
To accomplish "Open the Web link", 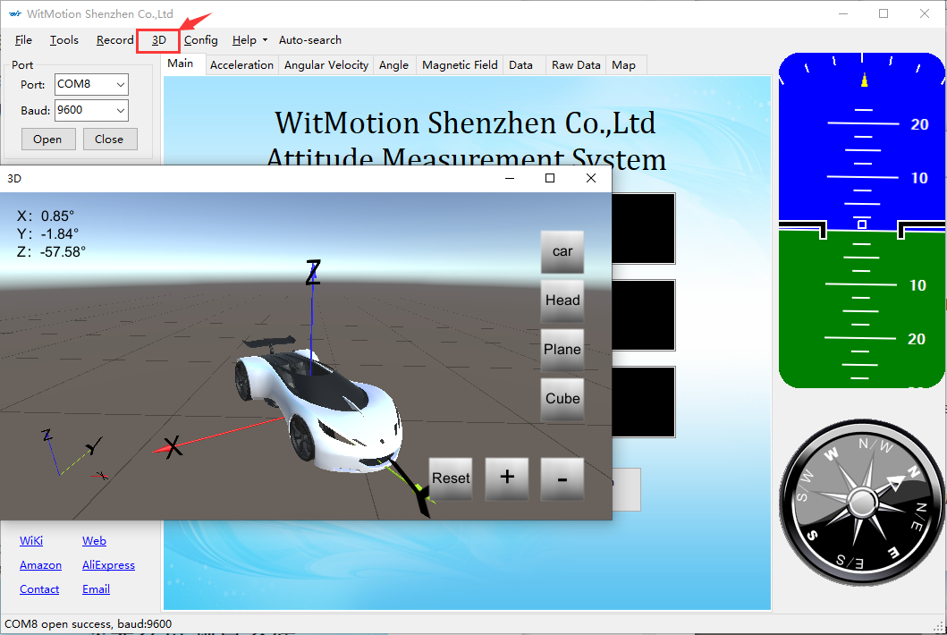I will (94, 541).
